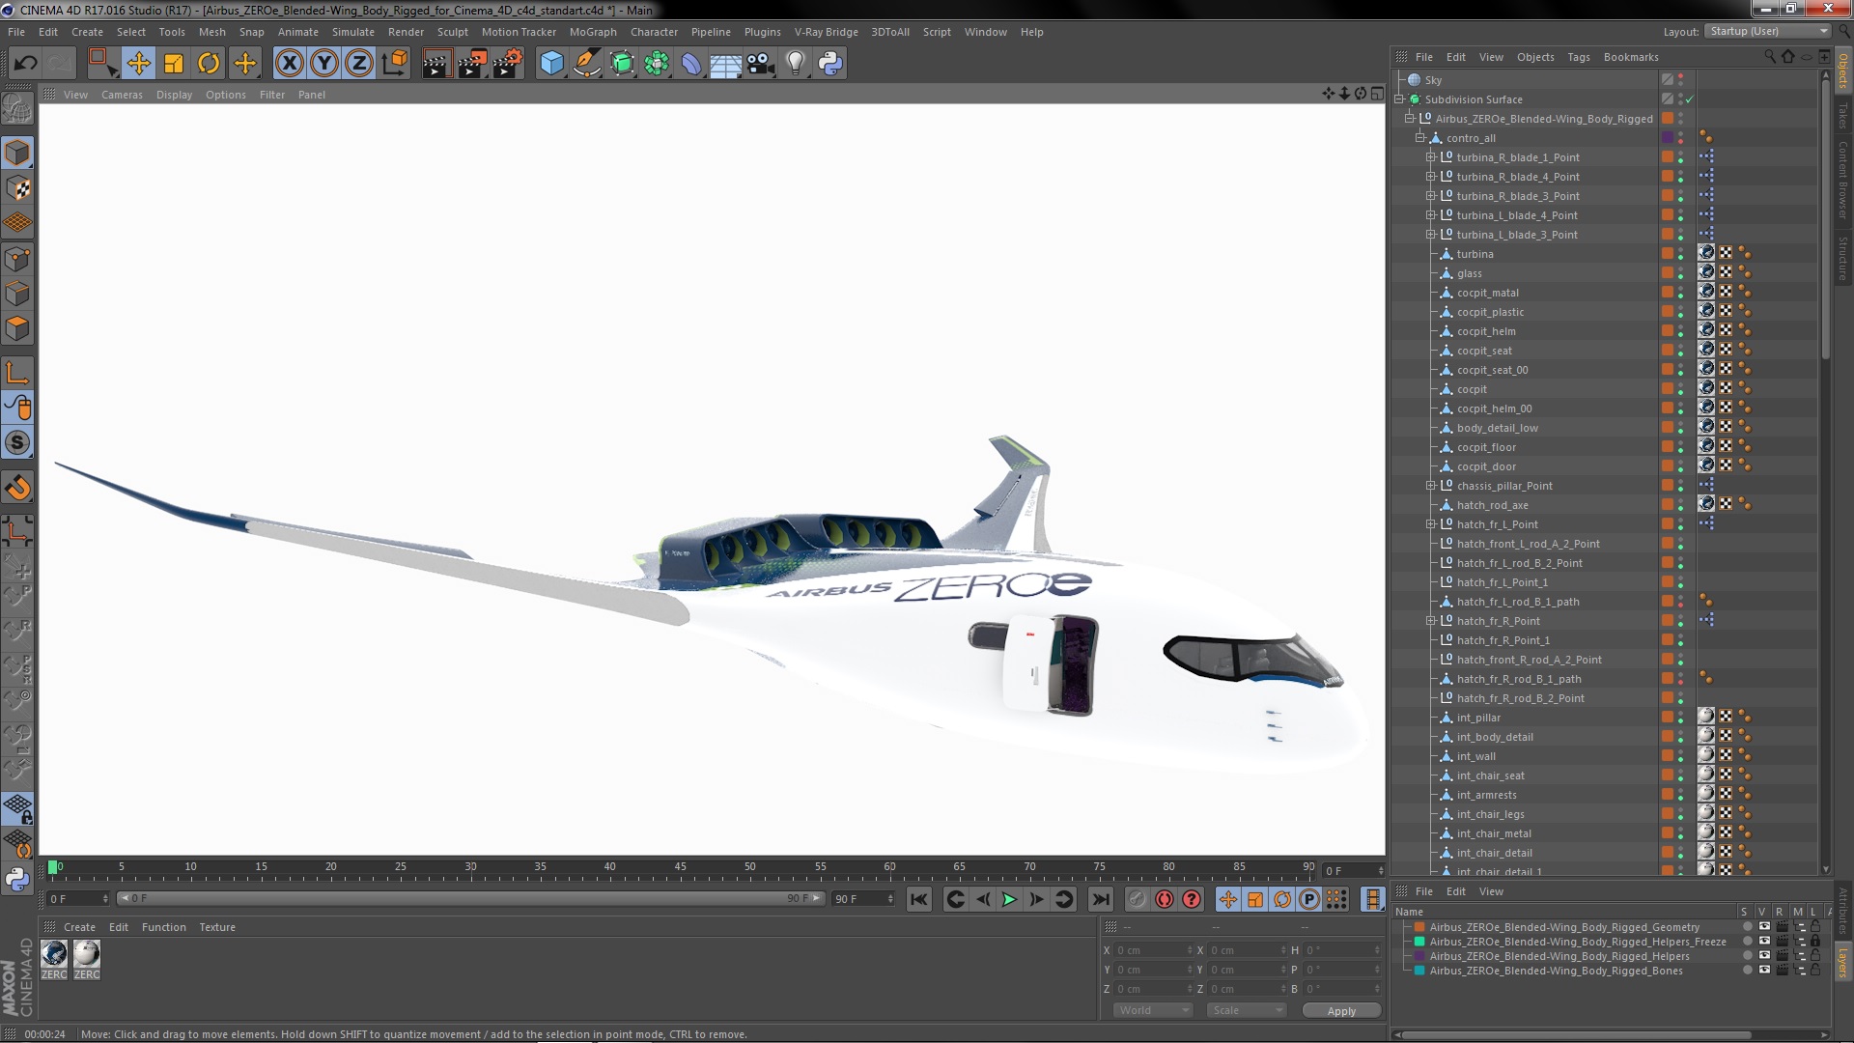This screenshot has height=1043, width=1854.
Task: Add a Light object
Action: 796,64
